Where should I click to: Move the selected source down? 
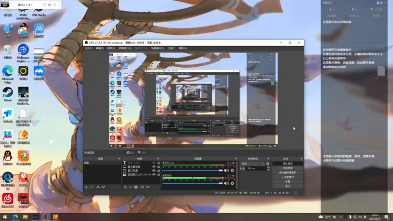(x=148, y=187)
